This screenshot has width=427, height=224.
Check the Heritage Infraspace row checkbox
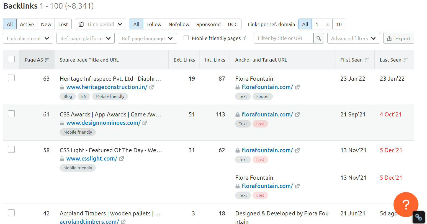pyautogui.click(x=11, y=78)
